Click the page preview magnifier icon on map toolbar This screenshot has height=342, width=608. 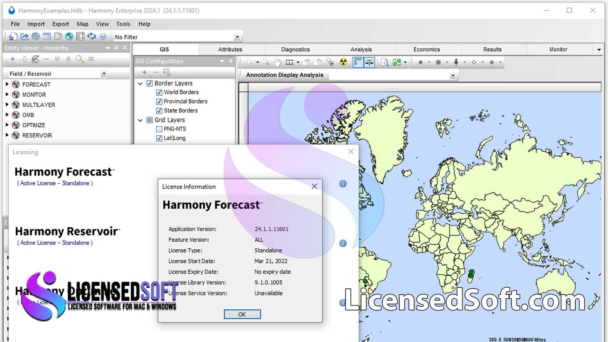[385, 62]
